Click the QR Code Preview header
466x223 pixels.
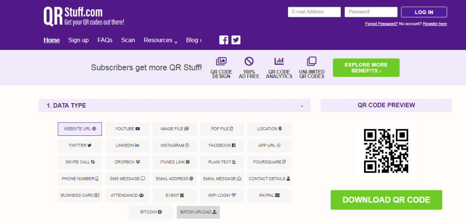point(386,105)
